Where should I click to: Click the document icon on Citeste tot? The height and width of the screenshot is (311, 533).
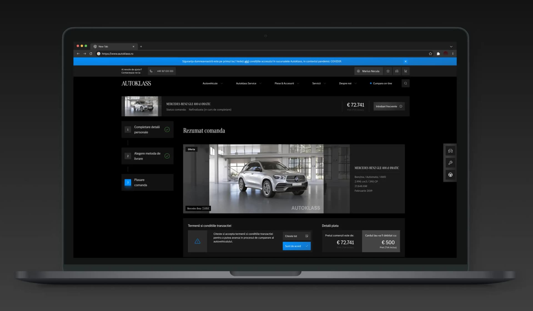point(307,236)
